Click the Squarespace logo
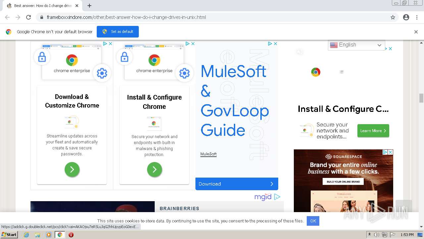 [x=344, y=157]
